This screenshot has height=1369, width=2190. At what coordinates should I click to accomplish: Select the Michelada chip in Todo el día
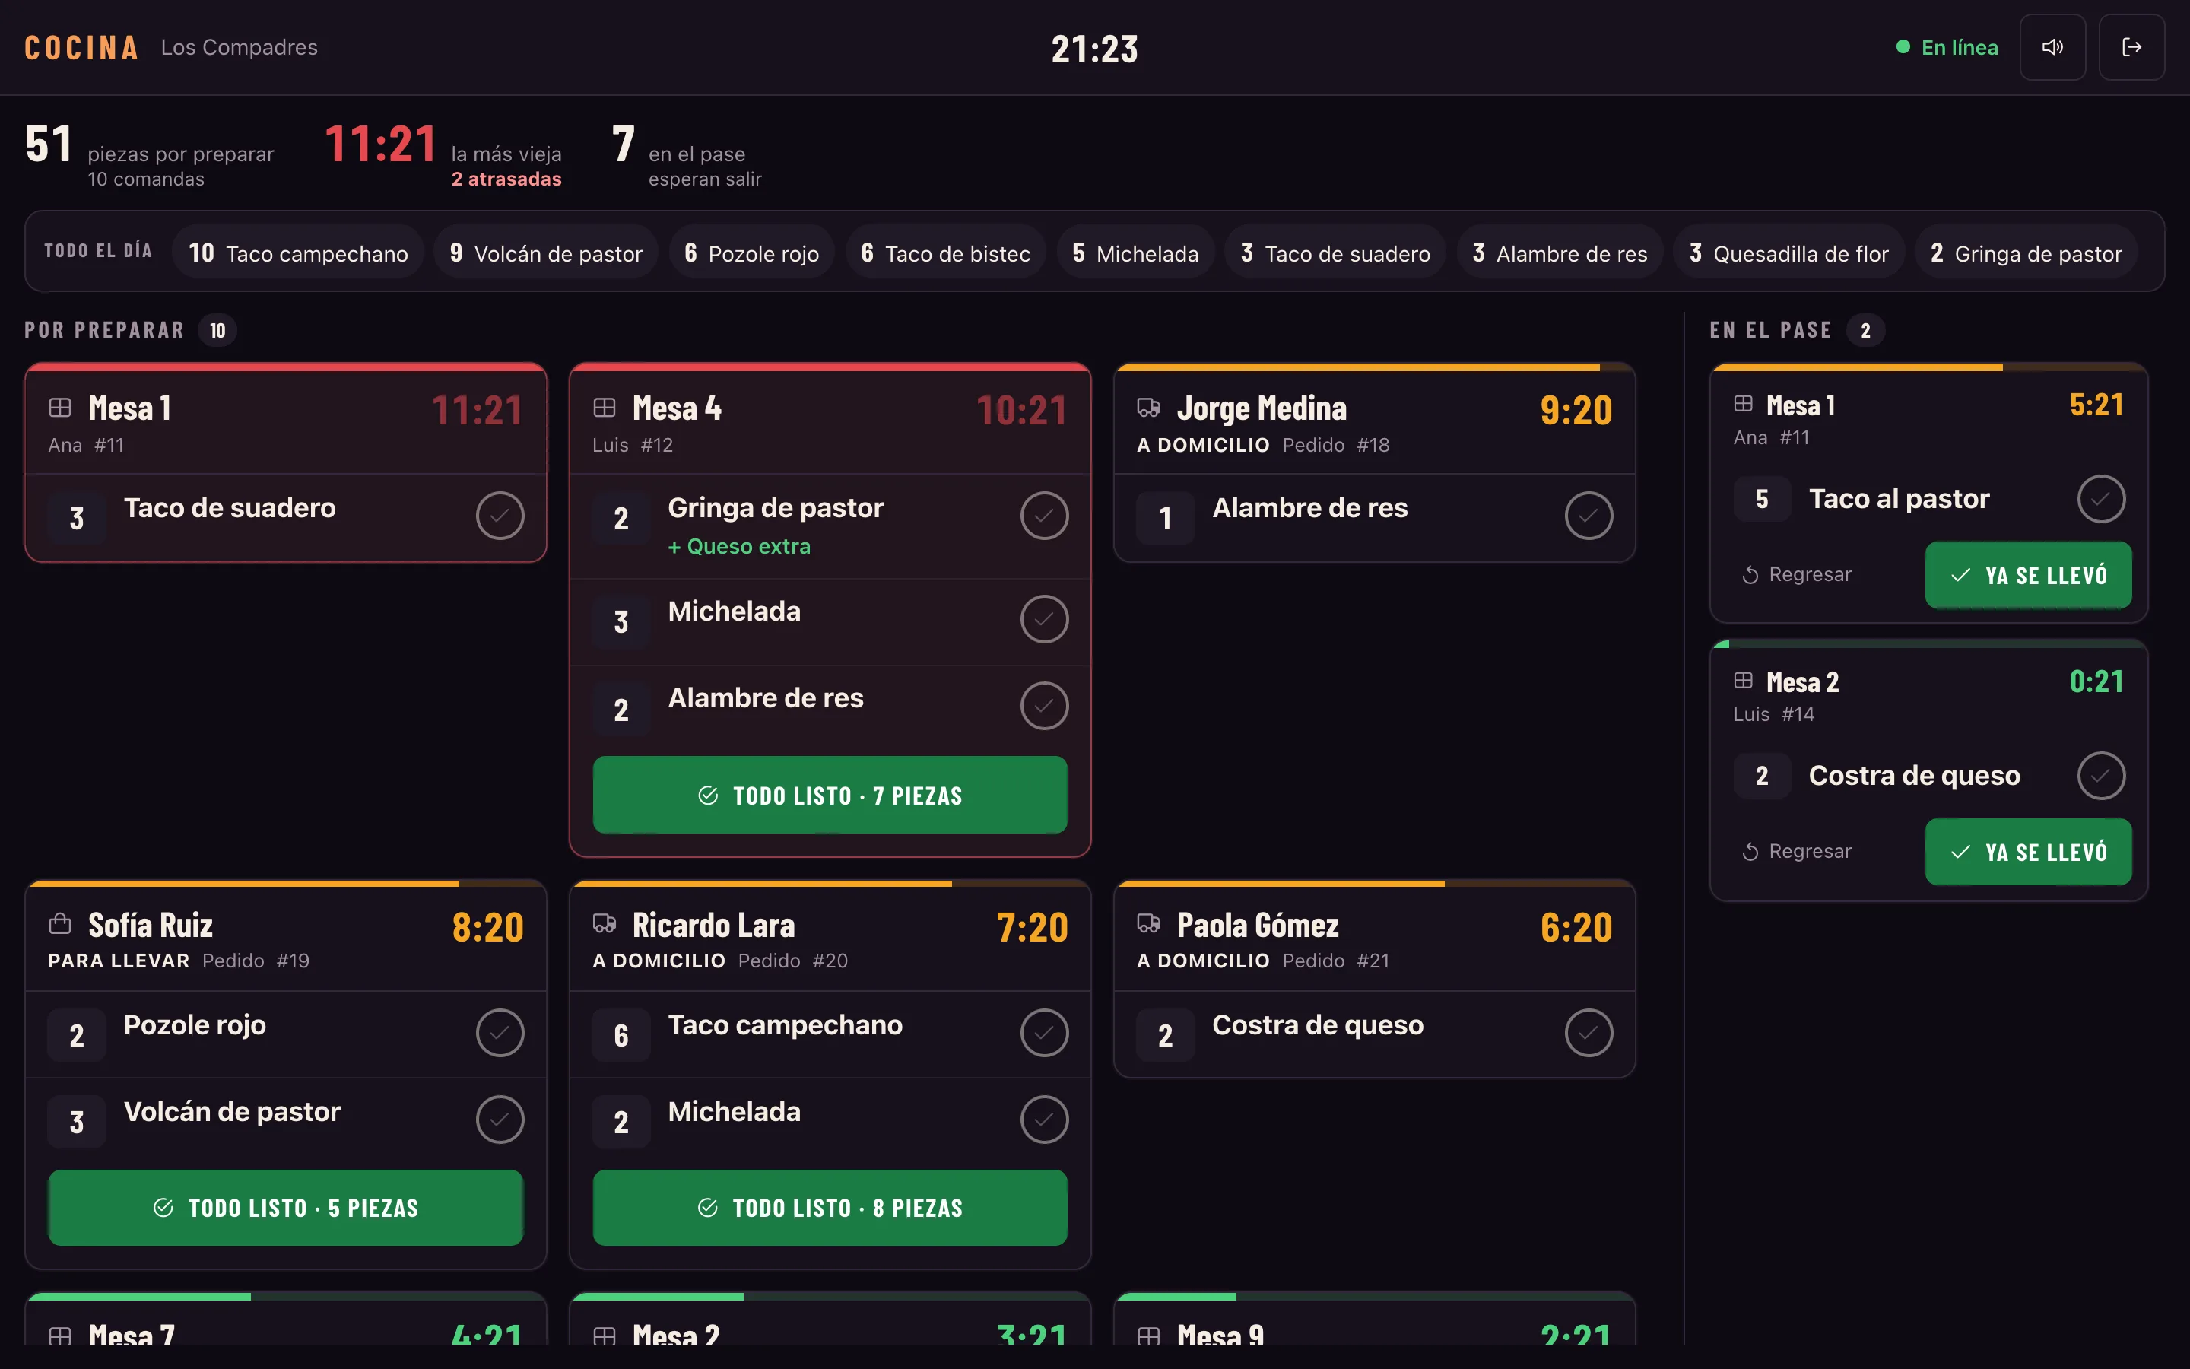point(1135,253)
